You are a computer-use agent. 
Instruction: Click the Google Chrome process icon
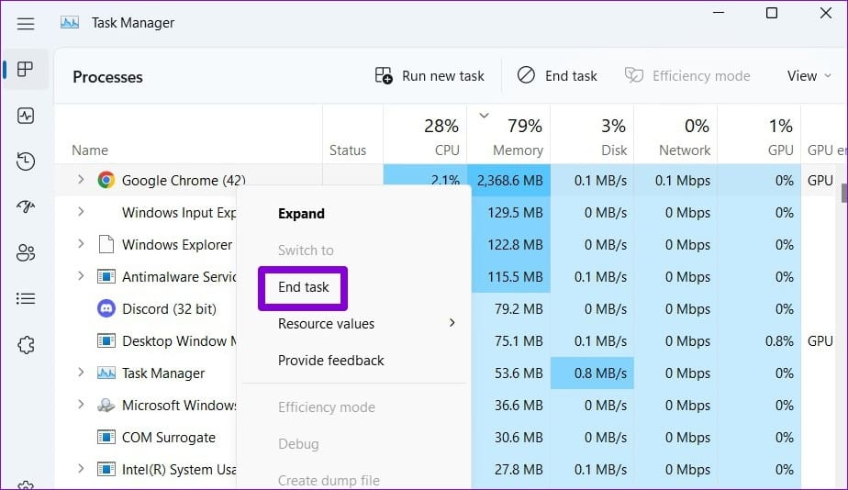(x=106, y=180)
